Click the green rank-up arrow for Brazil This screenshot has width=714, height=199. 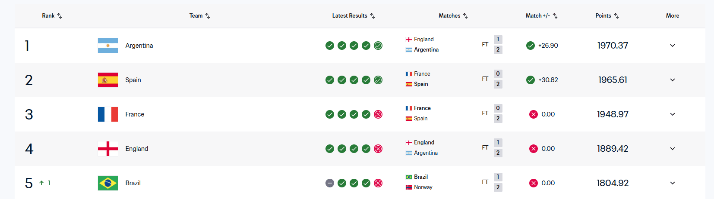tap(41, 183)
